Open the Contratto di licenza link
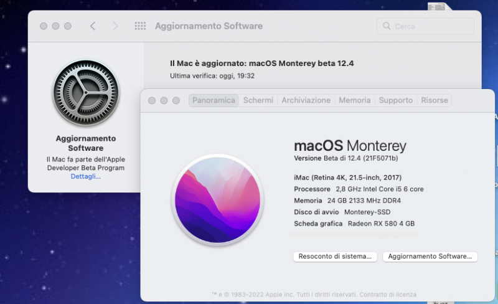 (x=388, y=295)
